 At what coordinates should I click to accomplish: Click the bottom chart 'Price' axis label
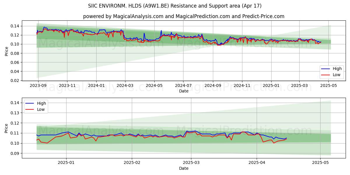pos(6,128)
